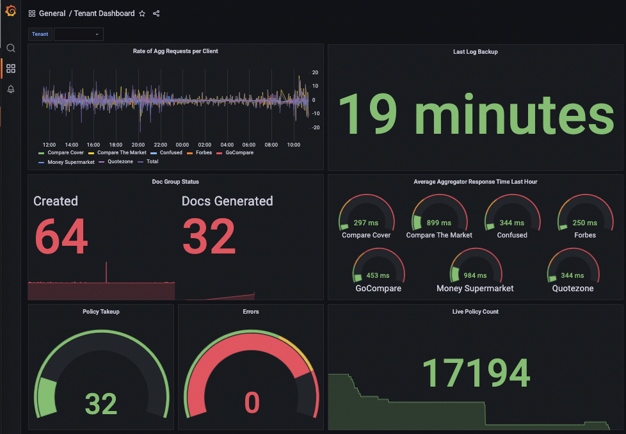
Task: Click the Live Policy Count value 17194
Action: click(476, 373)
